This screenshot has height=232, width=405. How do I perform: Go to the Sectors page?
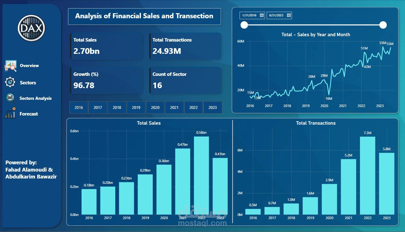click(28, 82)
